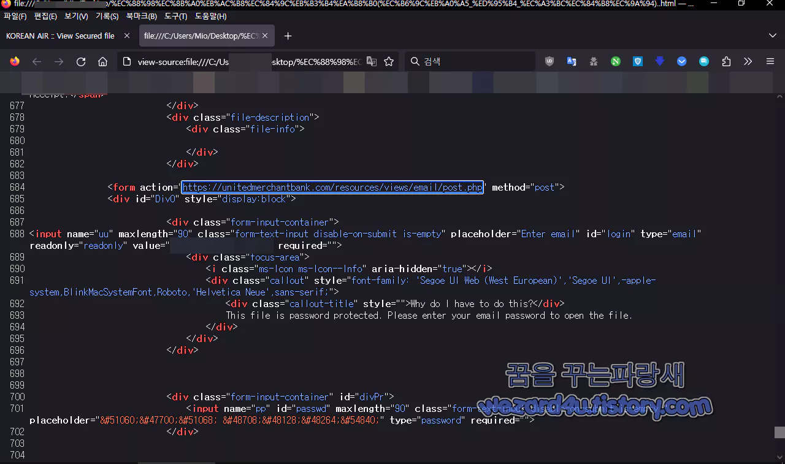Viewport: 785px width, 464px height.
Task: Bookmark this page with star icon
Action: [x=389, y=61]
